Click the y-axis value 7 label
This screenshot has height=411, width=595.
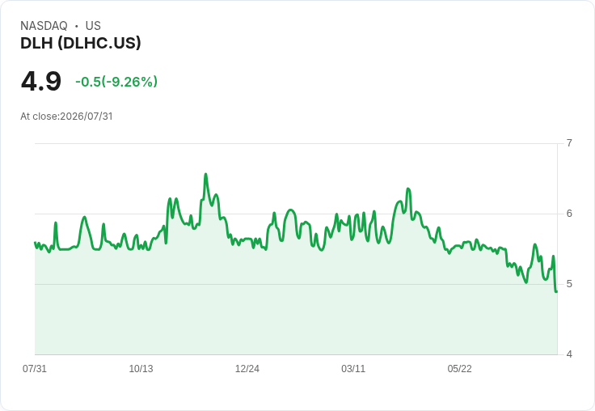coord(569,143)
